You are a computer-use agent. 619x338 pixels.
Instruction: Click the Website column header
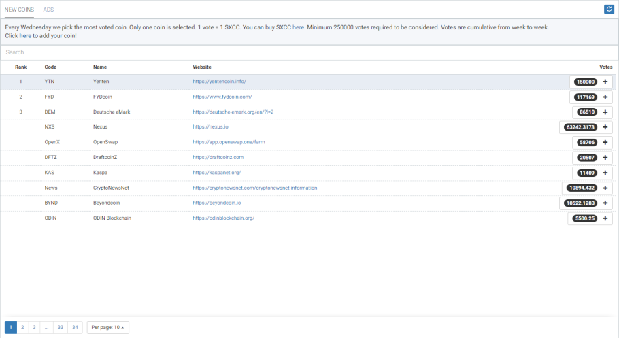[x=202, y=67]
